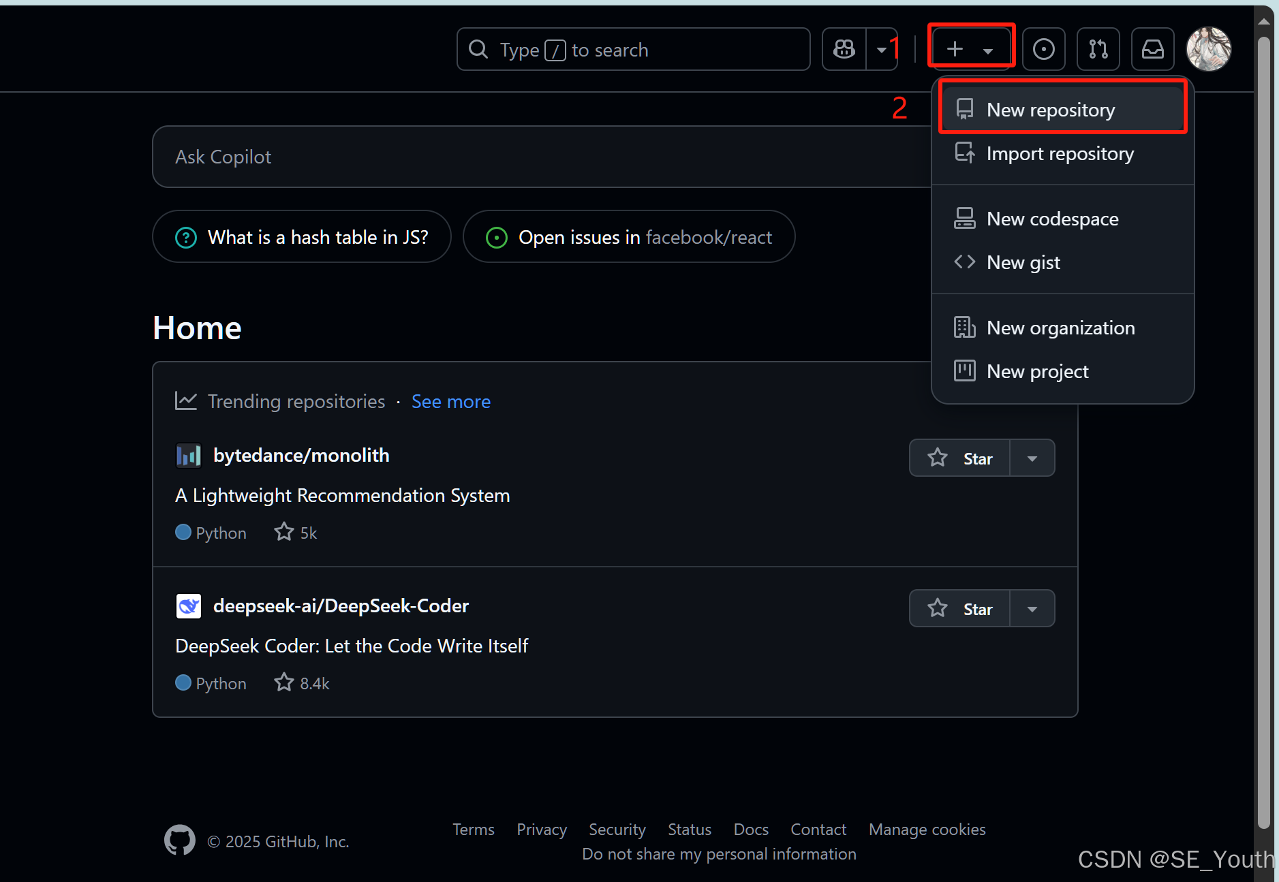Expand the Copilot dropdown arrow in header
Screen dimensions: 1279x882
882,49
